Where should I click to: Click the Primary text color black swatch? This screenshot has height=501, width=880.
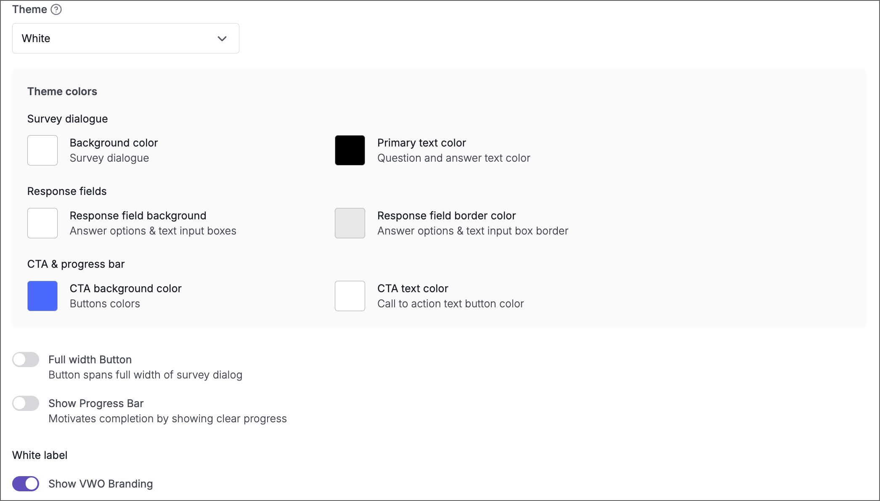click(x=350, y=150)
